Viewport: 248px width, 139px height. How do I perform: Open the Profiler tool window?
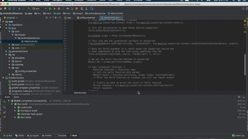click(x=46, y=136)
